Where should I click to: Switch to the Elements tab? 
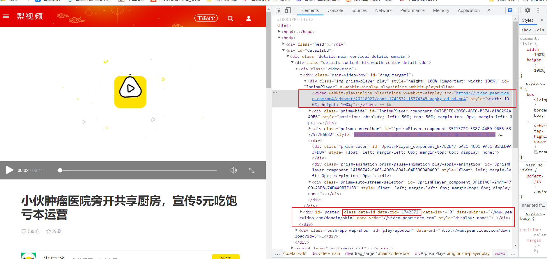point(310,10)
